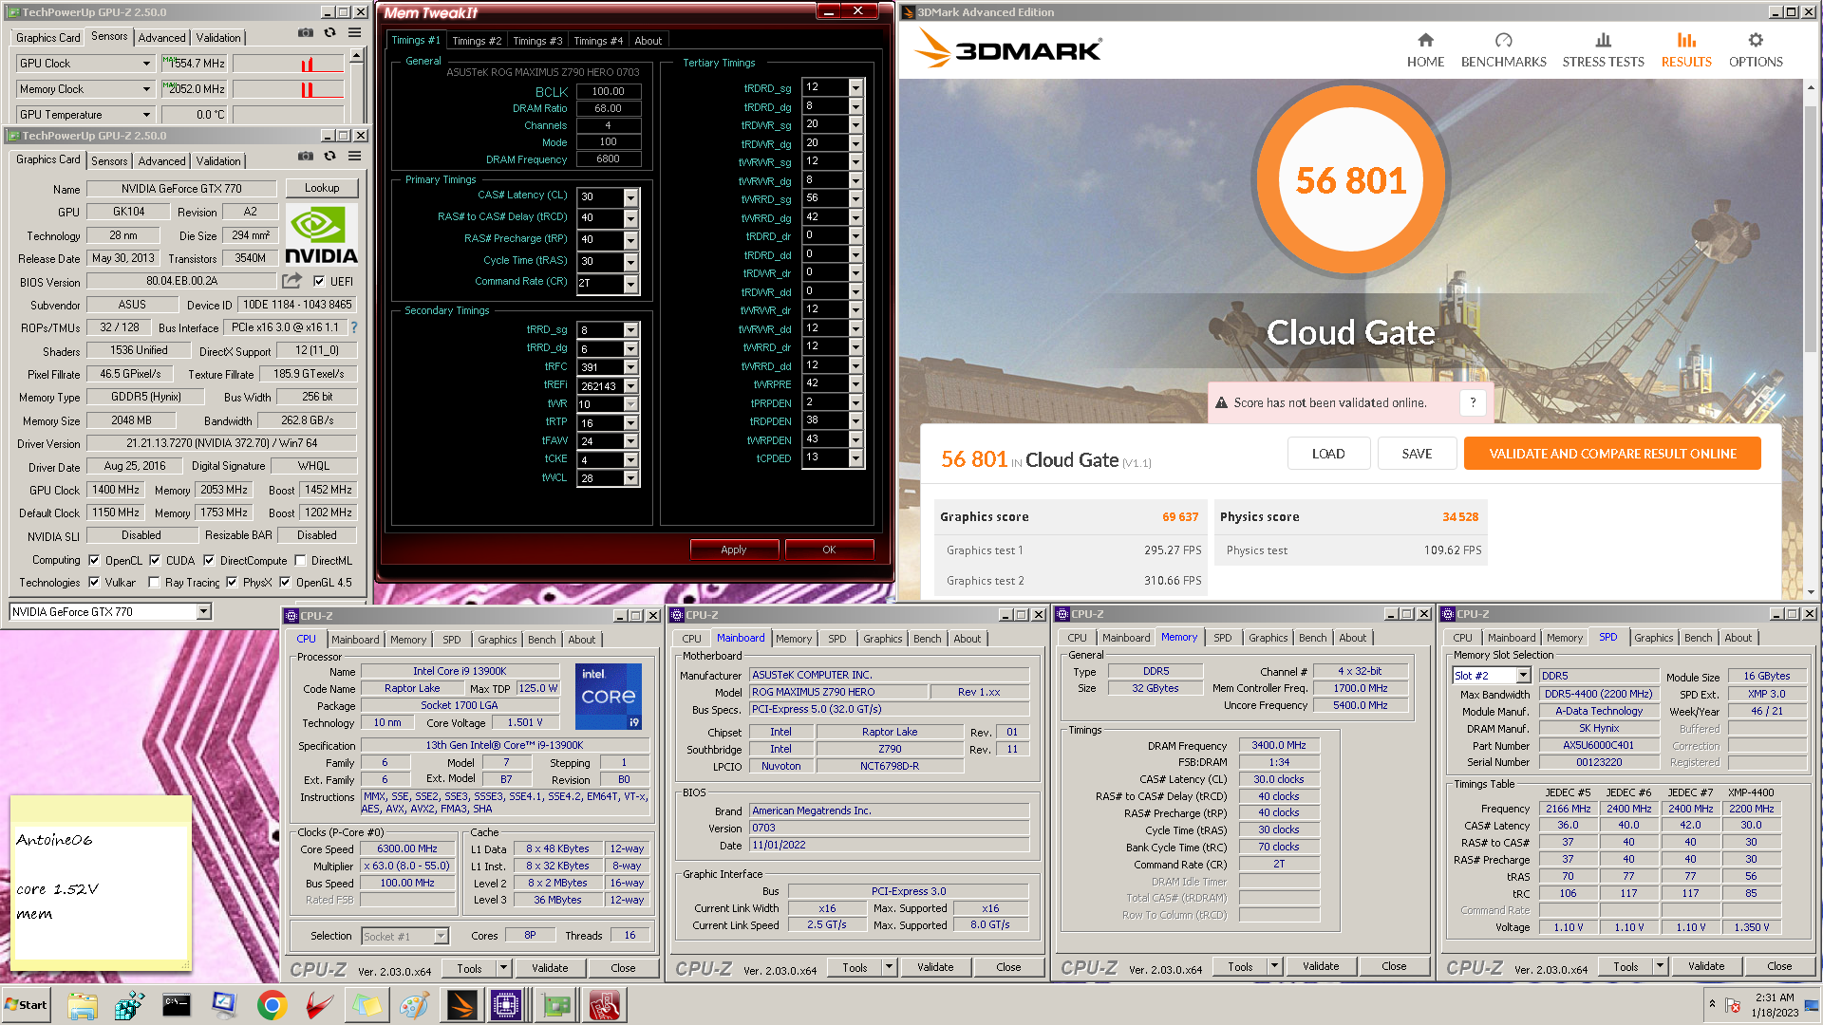Expand the tCPDED dropdown in Mem TweakIt
The width and height of the screenshot is (1823, 1025).
(855, 457)
